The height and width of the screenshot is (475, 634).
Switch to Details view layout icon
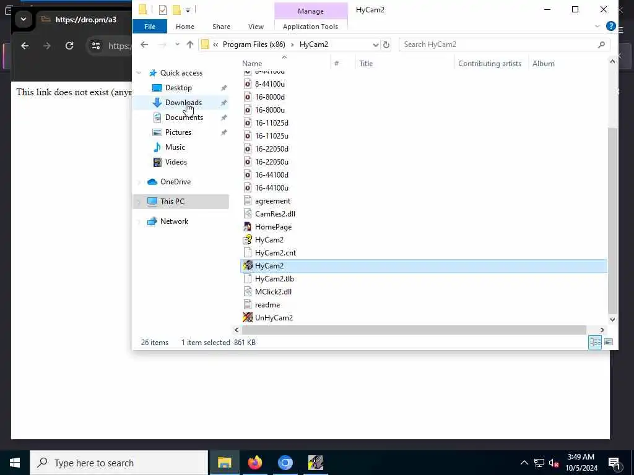click(x=595, y=342)
